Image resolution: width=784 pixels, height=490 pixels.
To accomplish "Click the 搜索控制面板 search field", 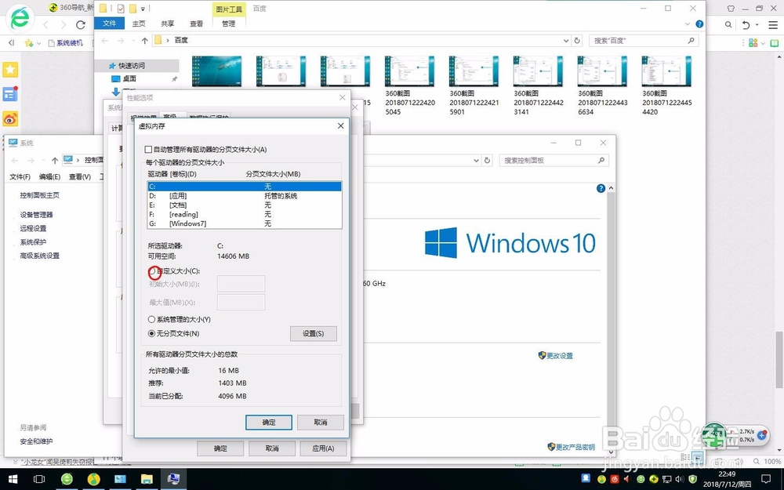I will tap(554, 161).
